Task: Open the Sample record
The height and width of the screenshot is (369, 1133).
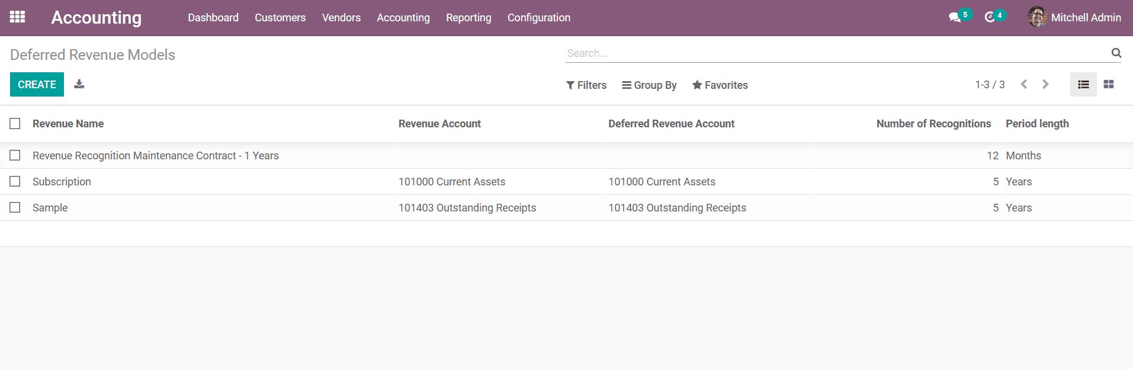Action: coord(50,208)
